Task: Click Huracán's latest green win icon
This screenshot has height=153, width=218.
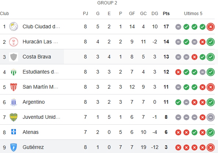Action: (211, 42)
